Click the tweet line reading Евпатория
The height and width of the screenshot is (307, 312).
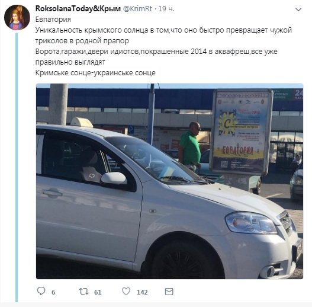(53, 20)
